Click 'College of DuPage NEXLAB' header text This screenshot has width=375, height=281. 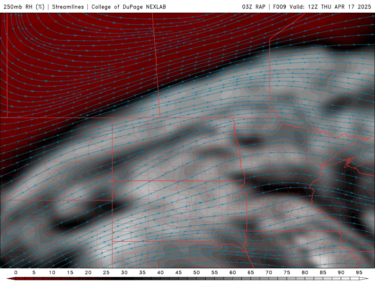point(128,7)
